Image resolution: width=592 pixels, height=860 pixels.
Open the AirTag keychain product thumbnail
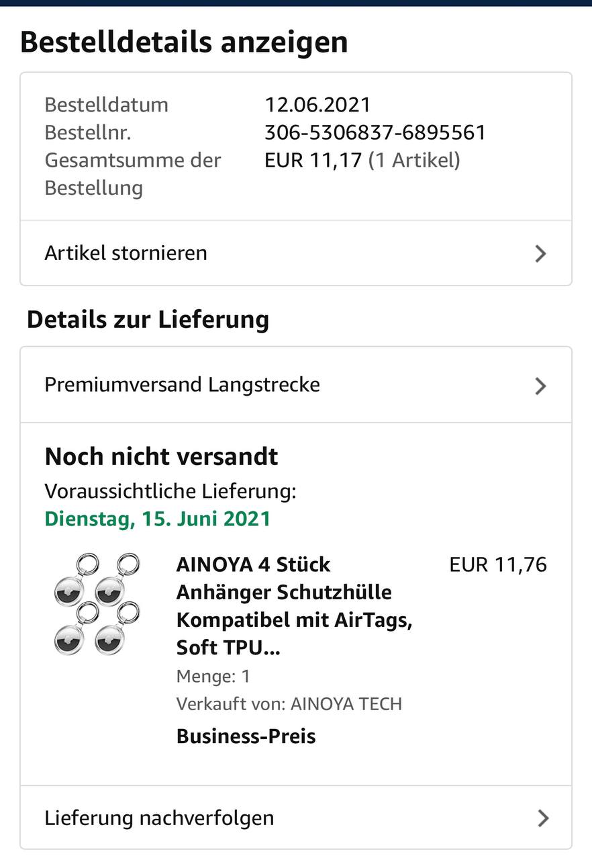tap(97, 604)
